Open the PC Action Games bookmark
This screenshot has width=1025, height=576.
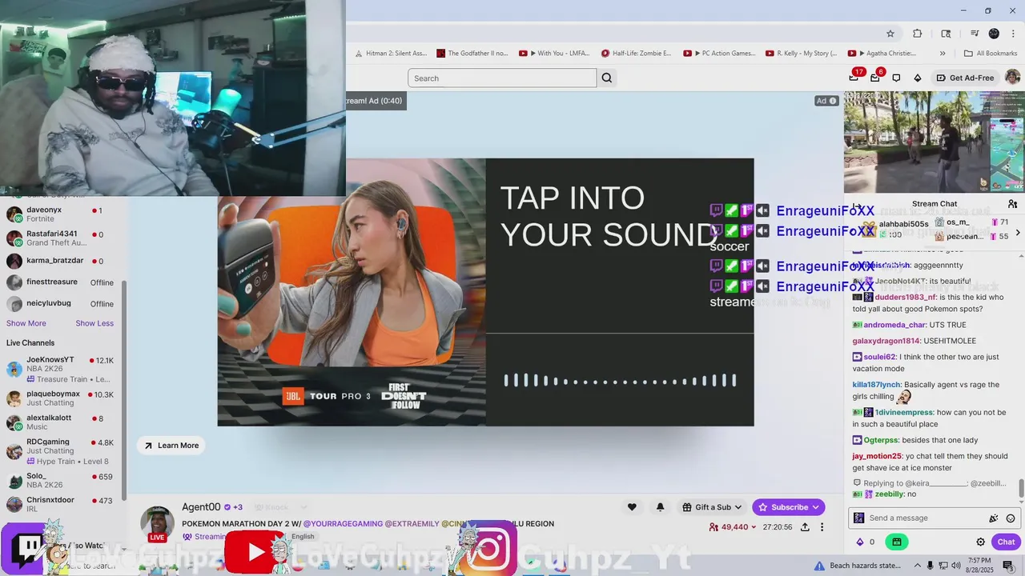(719, 54)
